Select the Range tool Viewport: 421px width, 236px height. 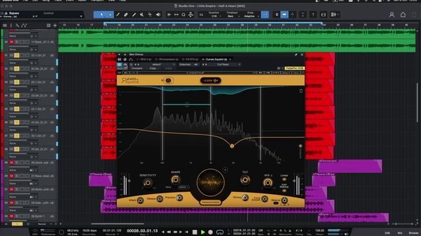pos(111,14)
